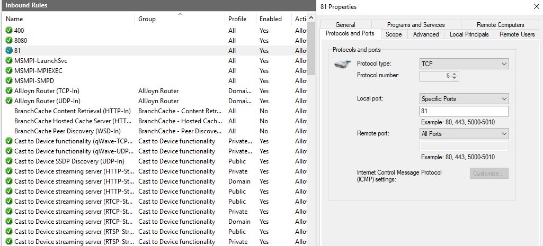Increase the Protocol number with the up arrow
Screen dimensions: 543x246
point(455,74)
